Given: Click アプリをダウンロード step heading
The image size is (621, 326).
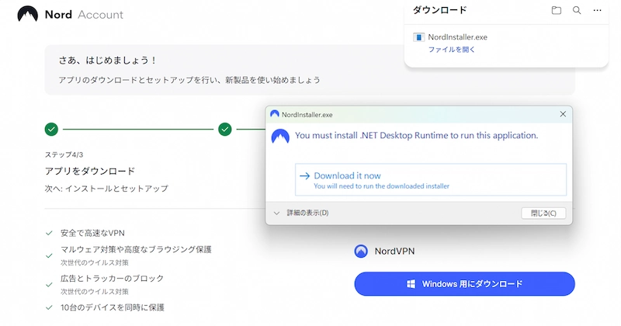Looking at the screenshot, I should pyautogui.click(x=90, y=171).
